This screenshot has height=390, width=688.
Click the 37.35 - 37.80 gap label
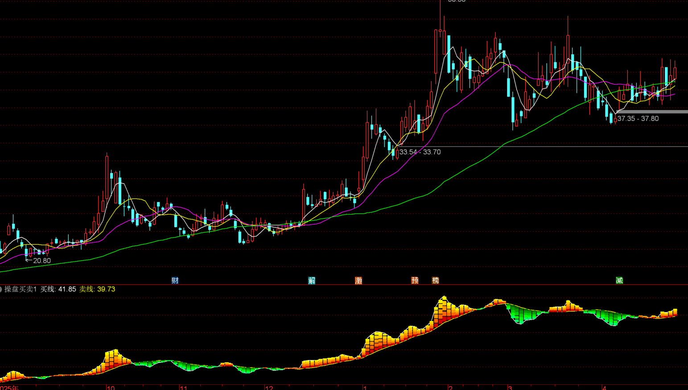[x=638, y=119]
